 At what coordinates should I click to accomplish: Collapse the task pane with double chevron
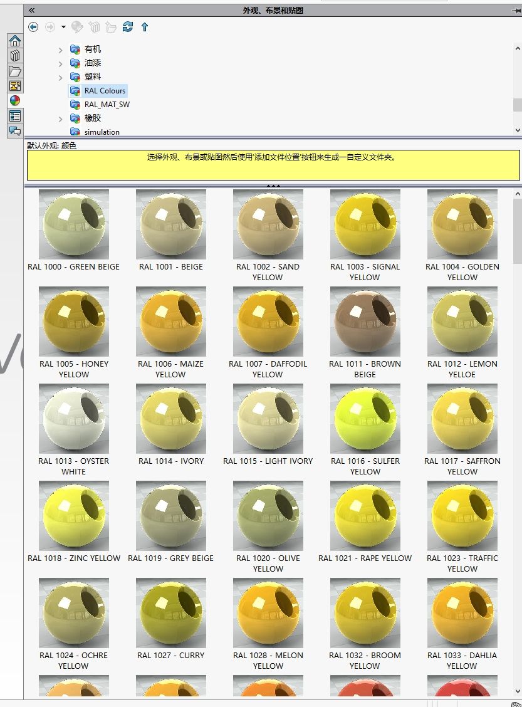[x=31, y=10]
